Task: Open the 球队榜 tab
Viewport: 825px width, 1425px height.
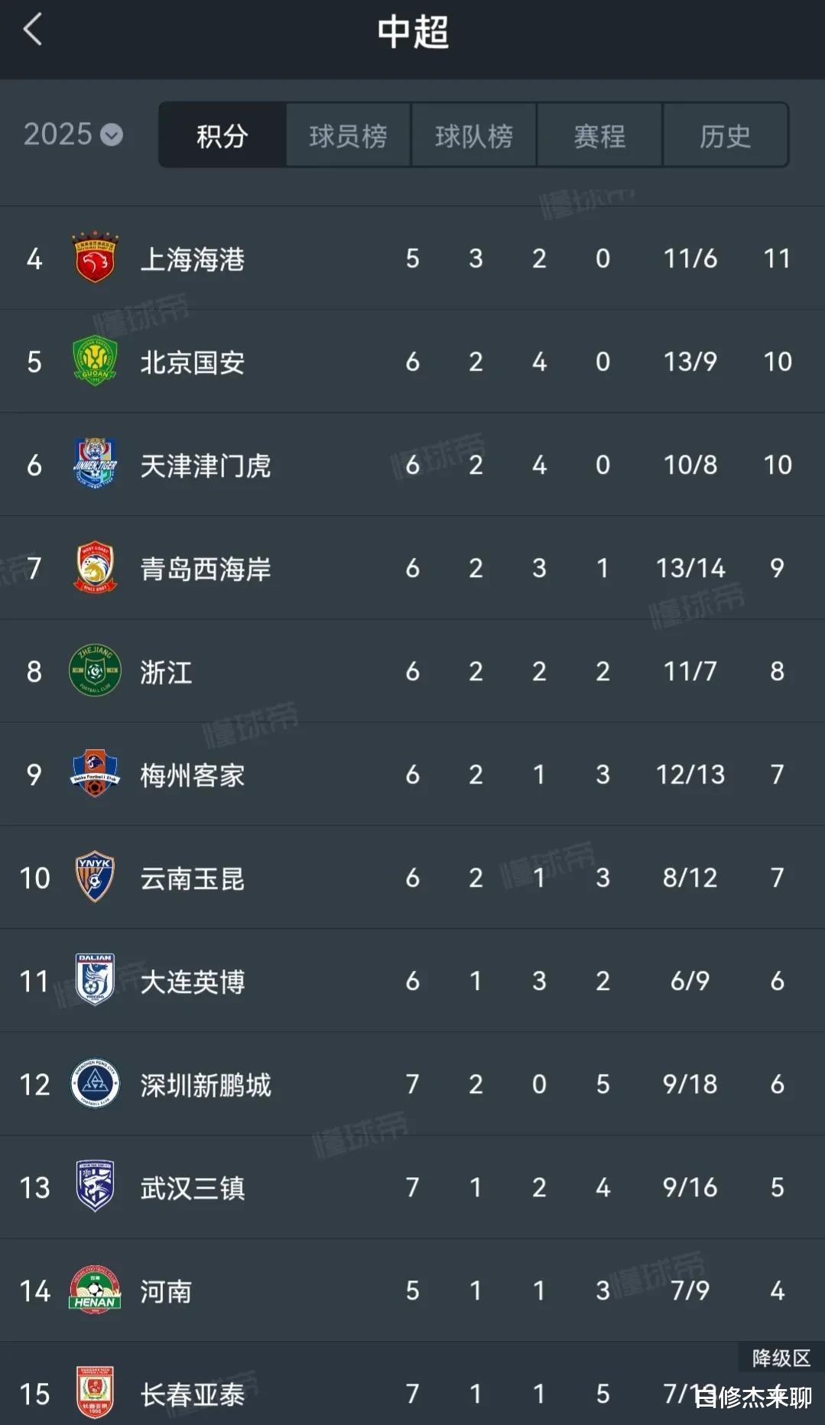Action: tap(474, 136)
